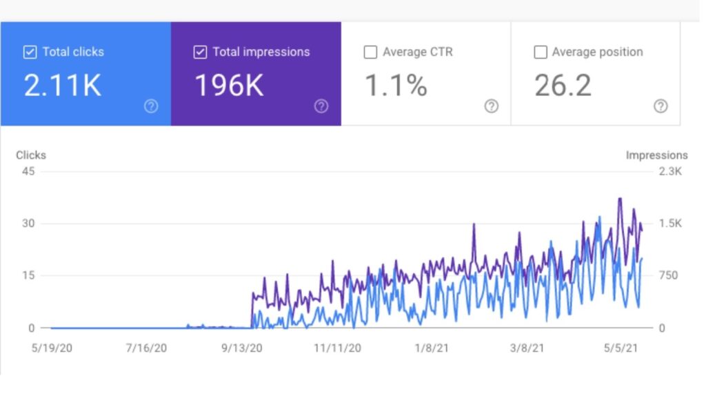Click the Average position help question mark

[x=660, y=106]
